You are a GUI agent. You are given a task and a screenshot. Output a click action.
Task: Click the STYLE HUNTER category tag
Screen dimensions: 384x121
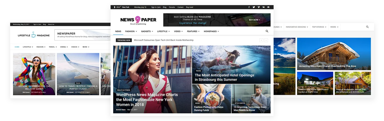click(x=240, y=103)
